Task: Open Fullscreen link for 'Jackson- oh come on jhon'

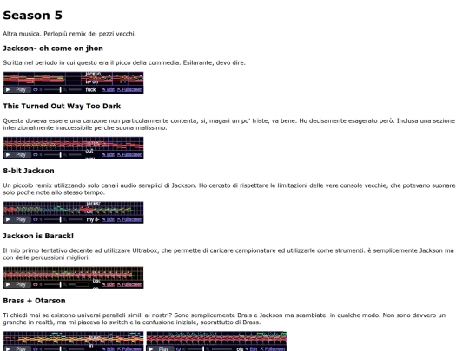Action: pyautogui.click(x=129, y=89)
